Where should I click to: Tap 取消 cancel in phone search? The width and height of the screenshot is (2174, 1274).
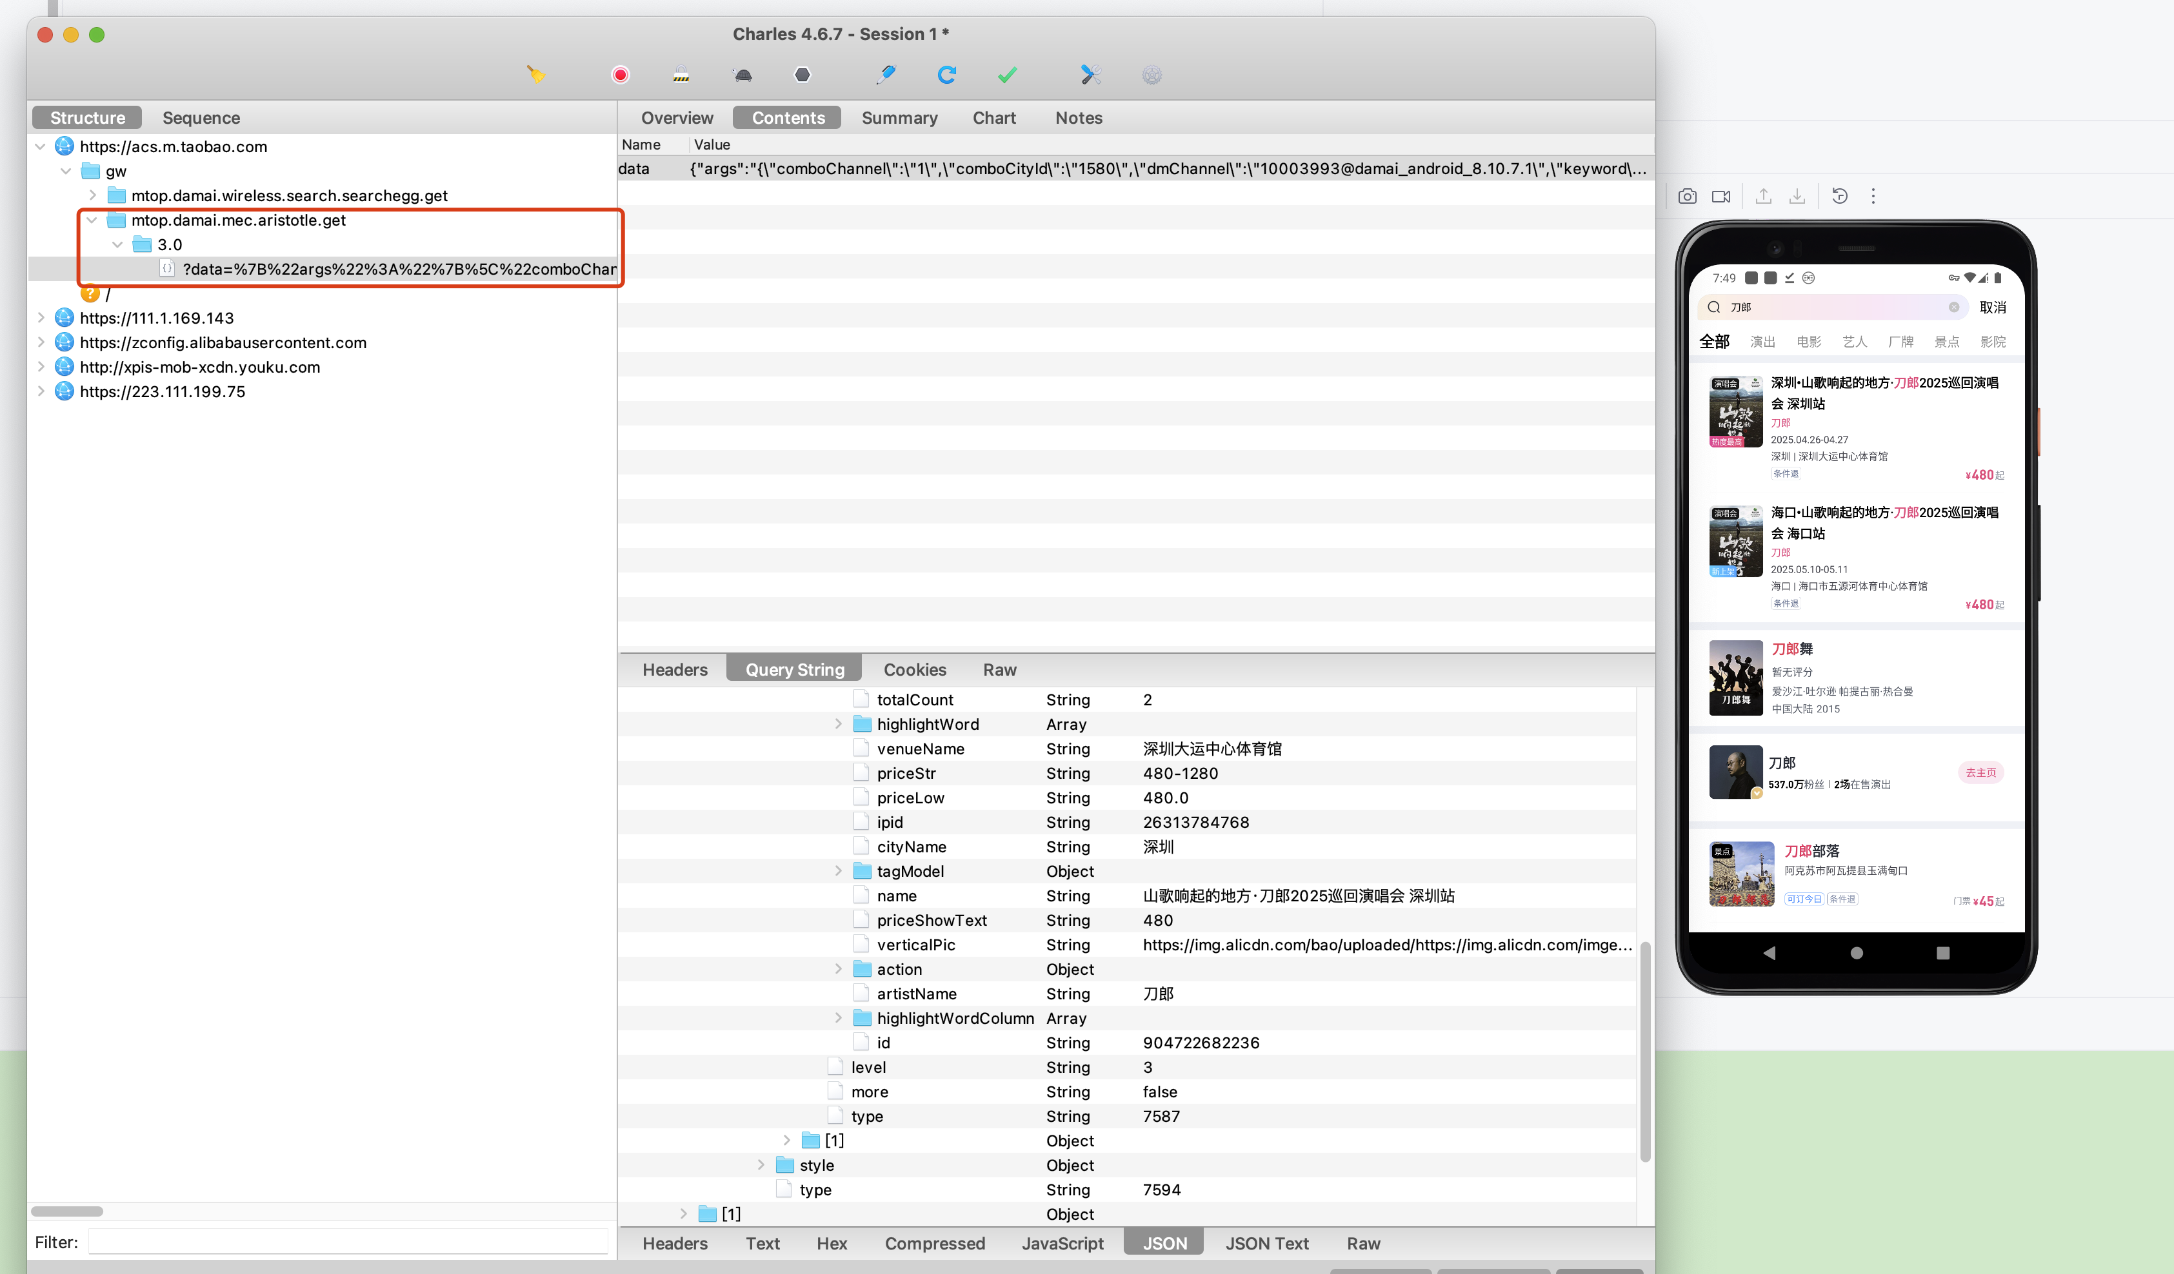tap(1992, 308)
